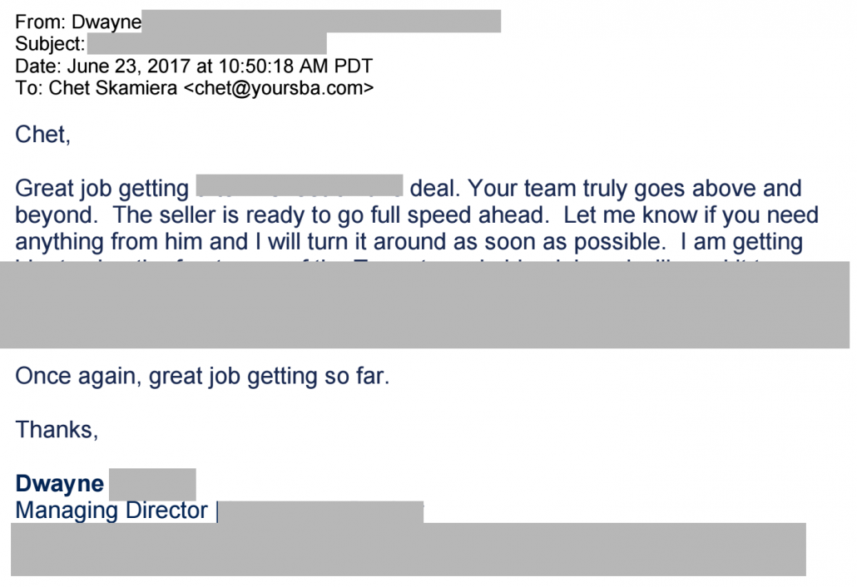
Task: Click the redacted last name in signature
Action: point(152,484)
